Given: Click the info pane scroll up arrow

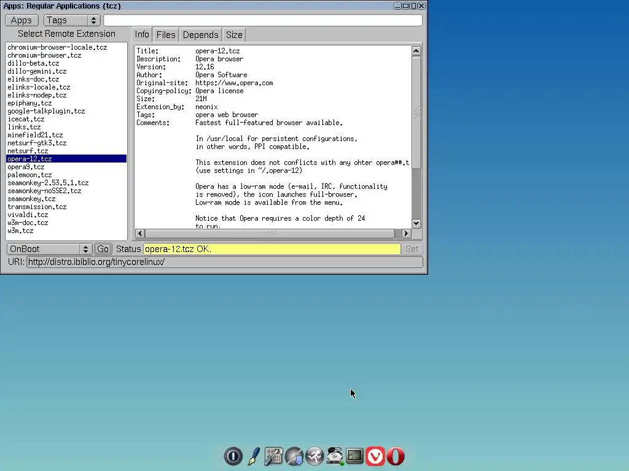Looking at the screenshot, I should [x=416, y=51].
